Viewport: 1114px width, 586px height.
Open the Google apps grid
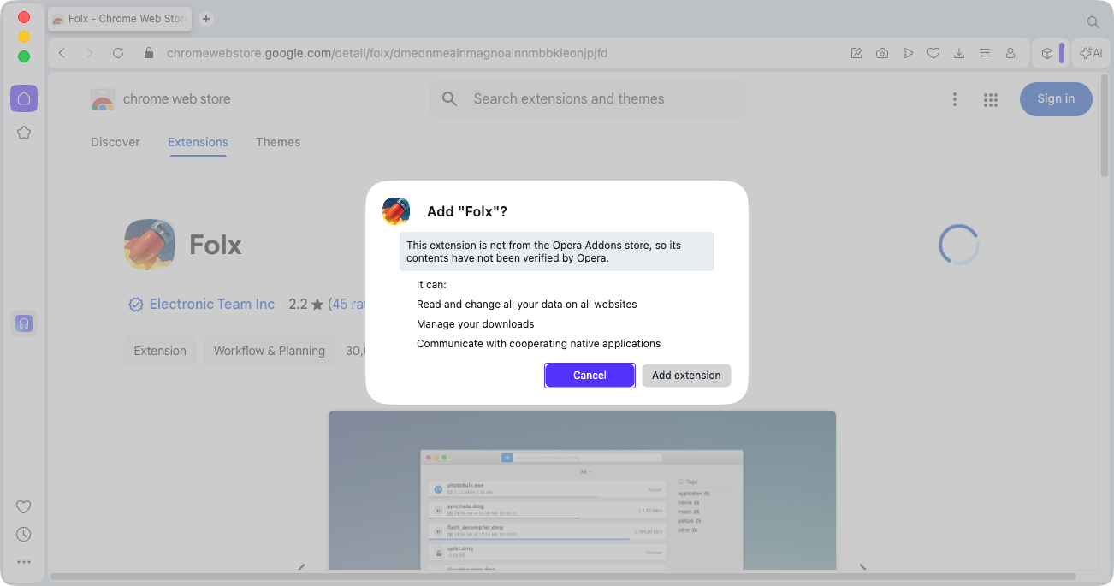coord(991,99)
